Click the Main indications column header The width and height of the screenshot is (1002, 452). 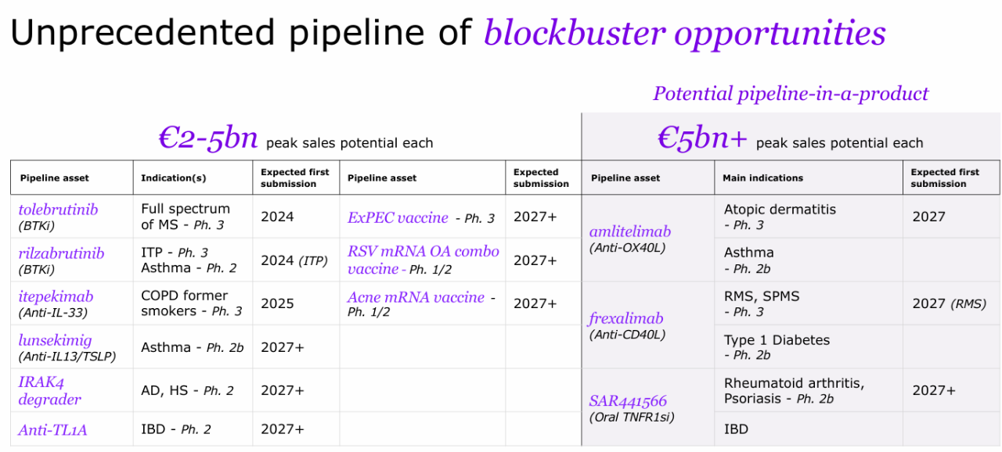click(763, 178)
